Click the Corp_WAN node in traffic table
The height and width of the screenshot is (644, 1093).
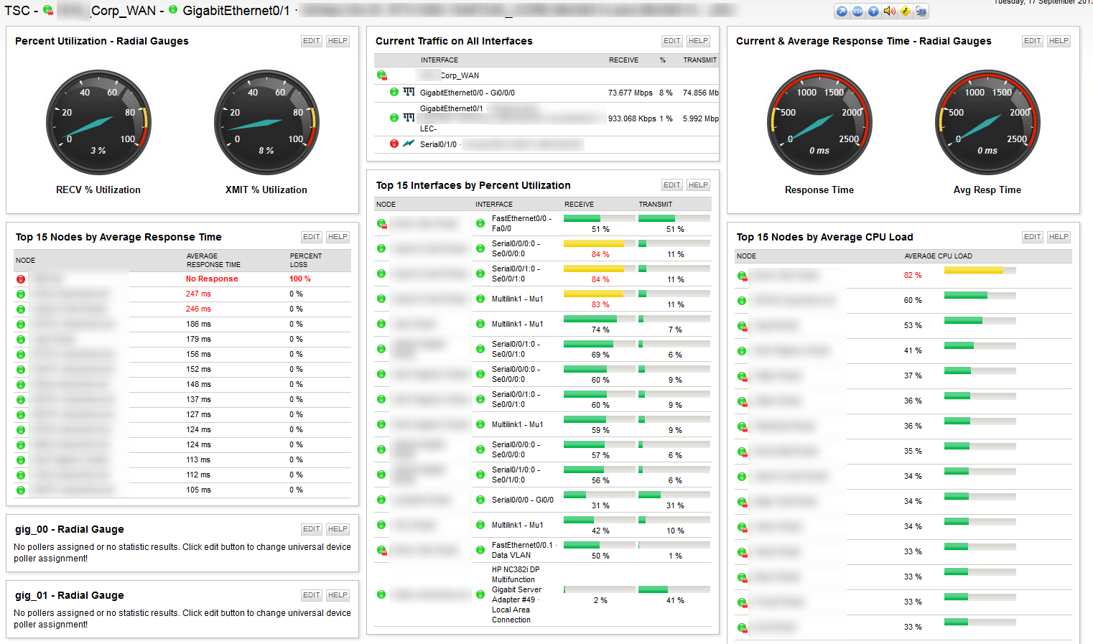coord(460,75)
